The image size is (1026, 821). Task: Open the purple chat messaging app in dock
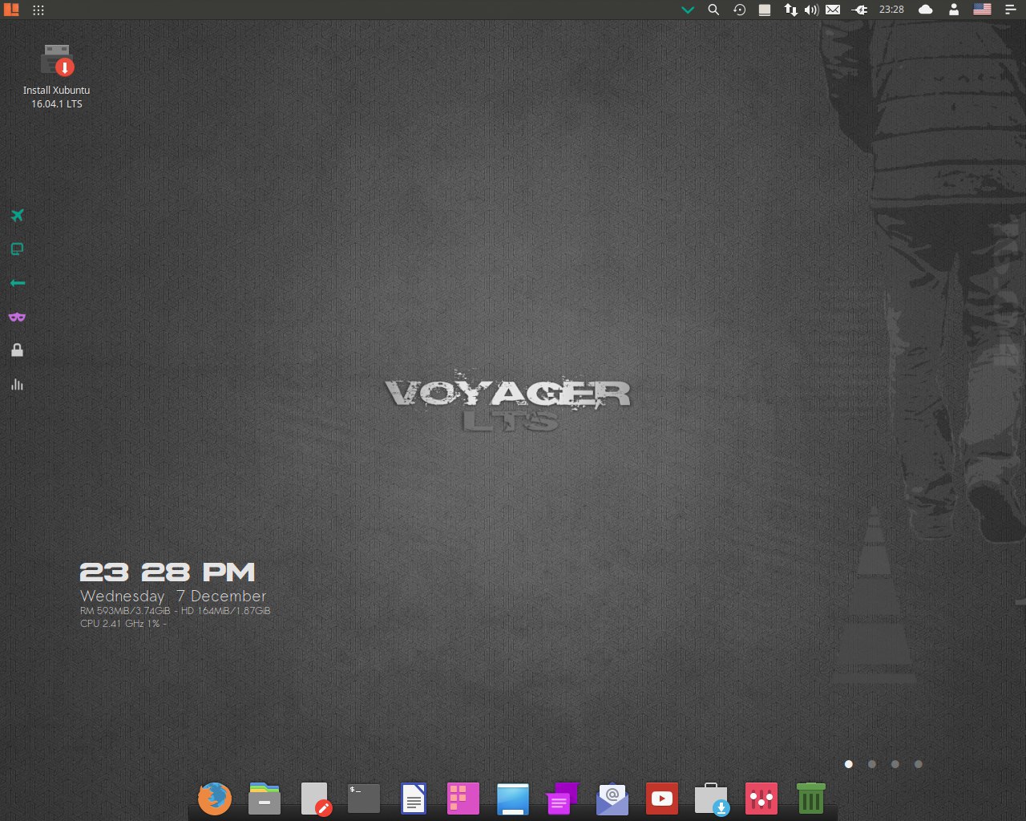[x=562, y=799]
